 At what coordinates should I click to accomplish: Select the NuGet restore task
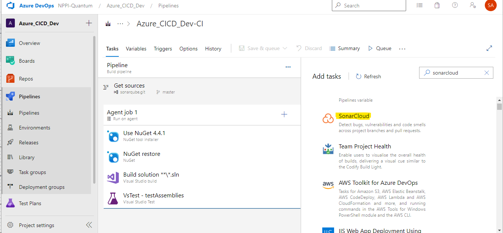click(202, 157)
